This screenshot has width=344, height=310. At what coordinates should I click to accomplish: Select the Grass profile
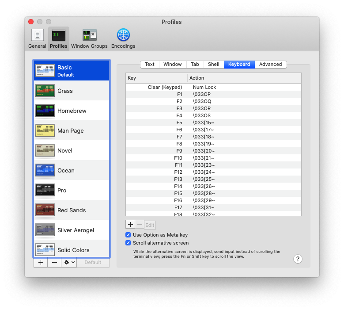coord(72,91)
